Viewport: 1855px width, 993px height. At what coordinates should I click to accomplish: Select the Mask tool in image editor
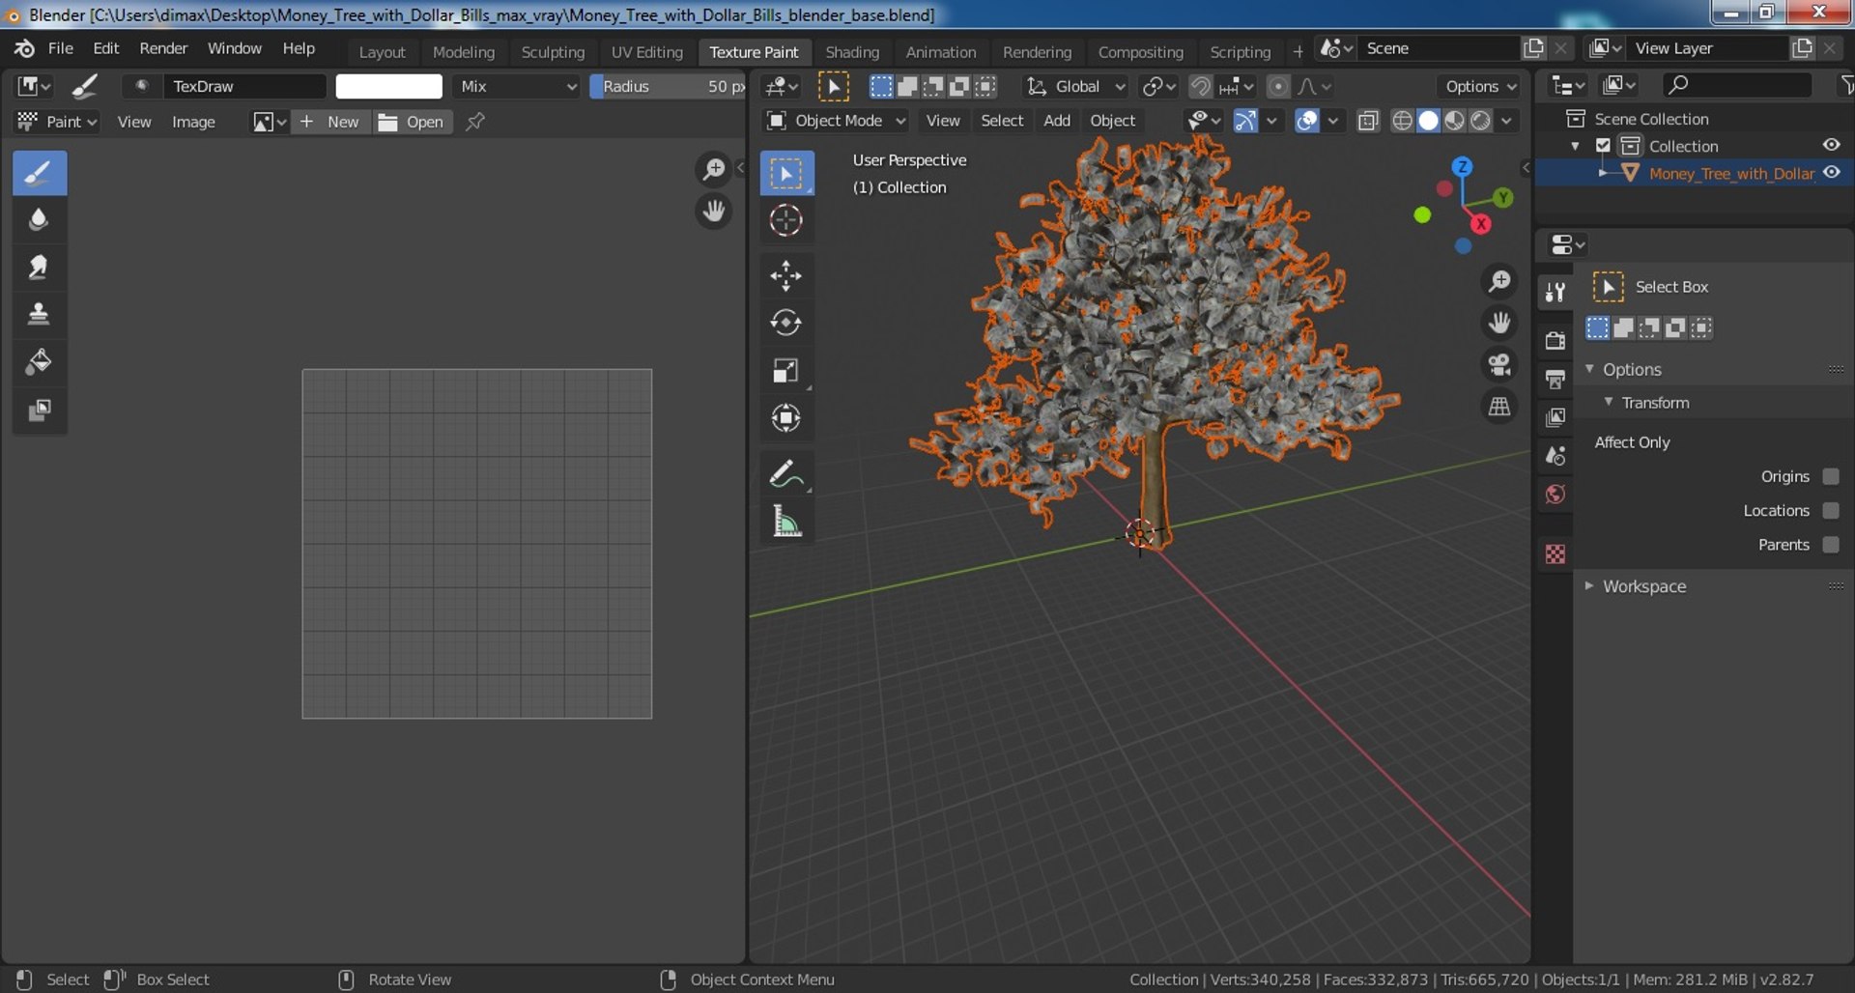coord(40,410)
